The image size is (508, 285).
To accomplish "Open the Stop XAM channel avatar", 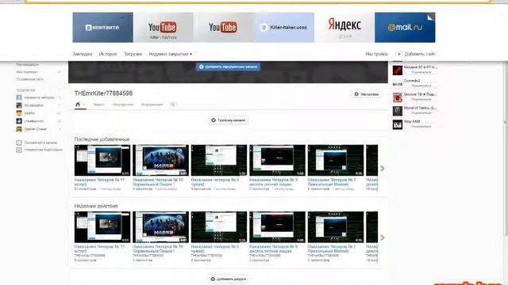I will (398, 124).
